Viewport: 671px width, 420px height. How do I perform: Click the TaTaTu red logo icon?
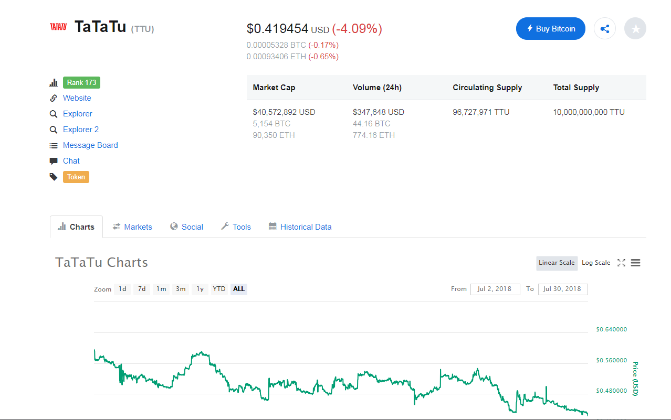58,27
